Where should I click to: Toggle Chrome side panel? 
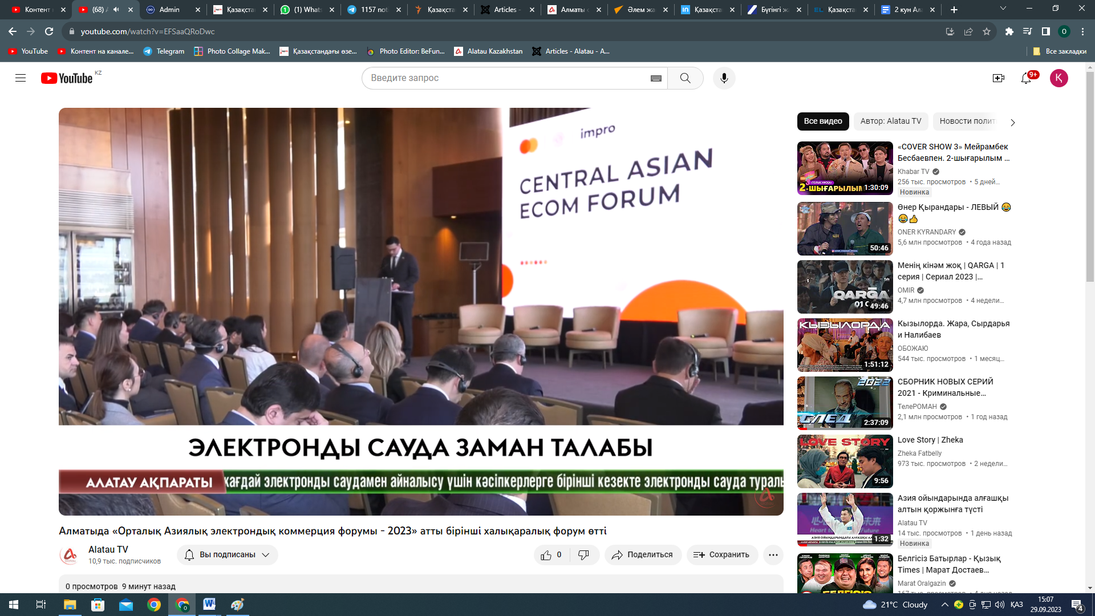click(x=1045, y=31)
